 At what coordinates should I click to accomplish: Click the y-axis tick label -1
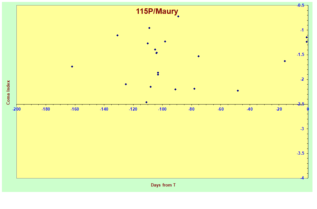(x=302, y=30)
